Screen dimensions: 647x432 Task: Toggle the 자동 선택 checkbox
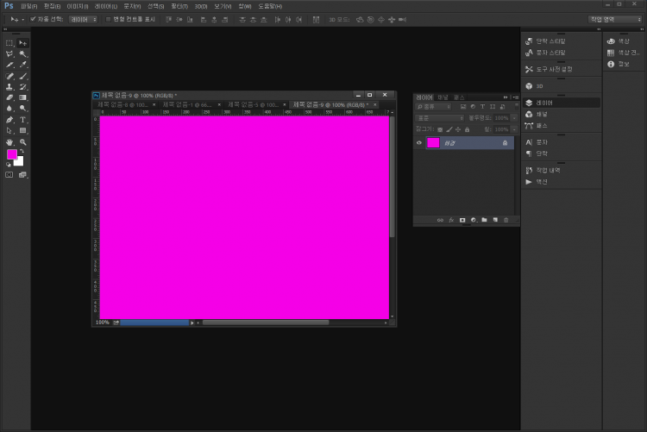[x=33, y=18]
